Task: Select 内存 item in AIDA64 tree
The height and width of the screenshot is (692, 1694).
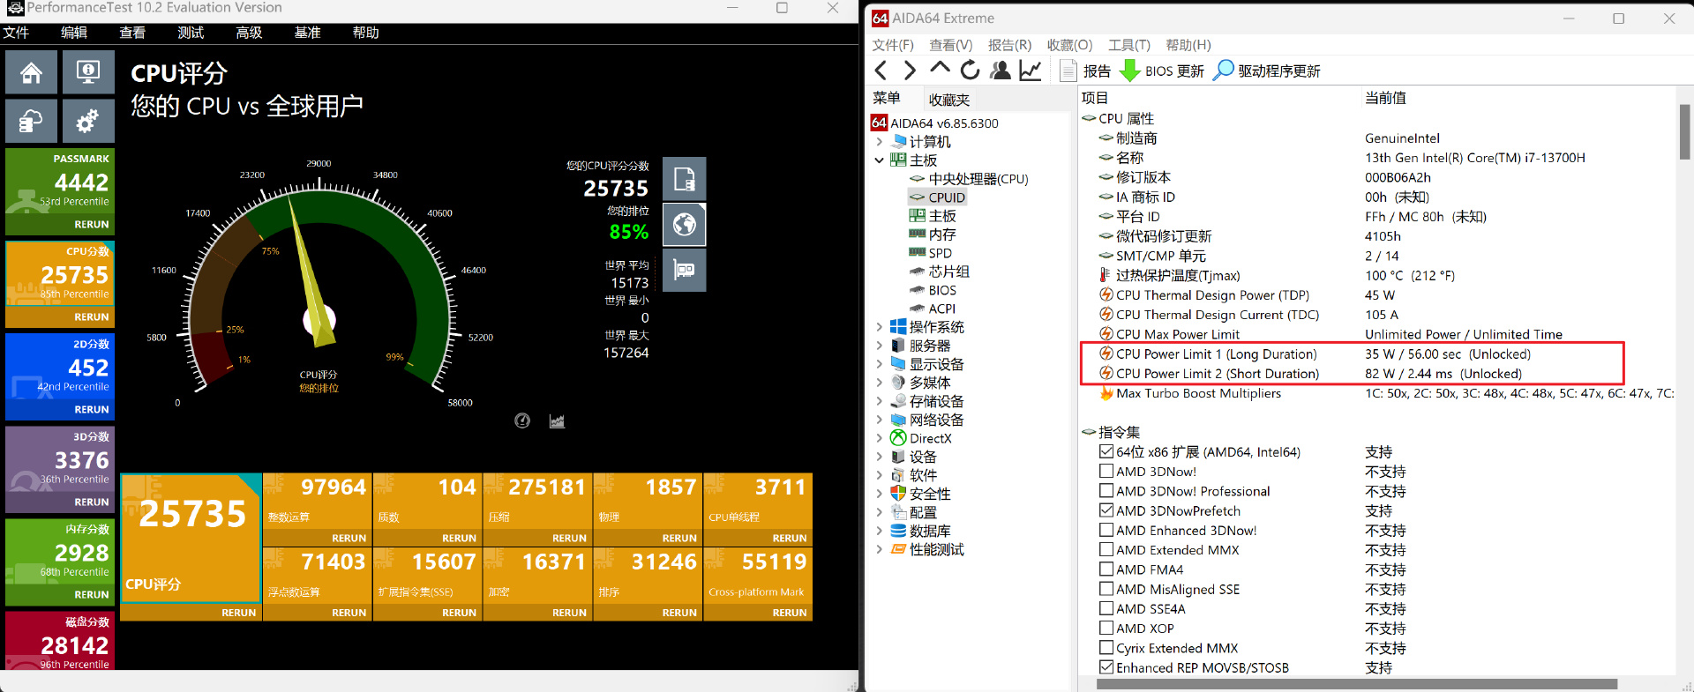Action: [x=942, y=234]
